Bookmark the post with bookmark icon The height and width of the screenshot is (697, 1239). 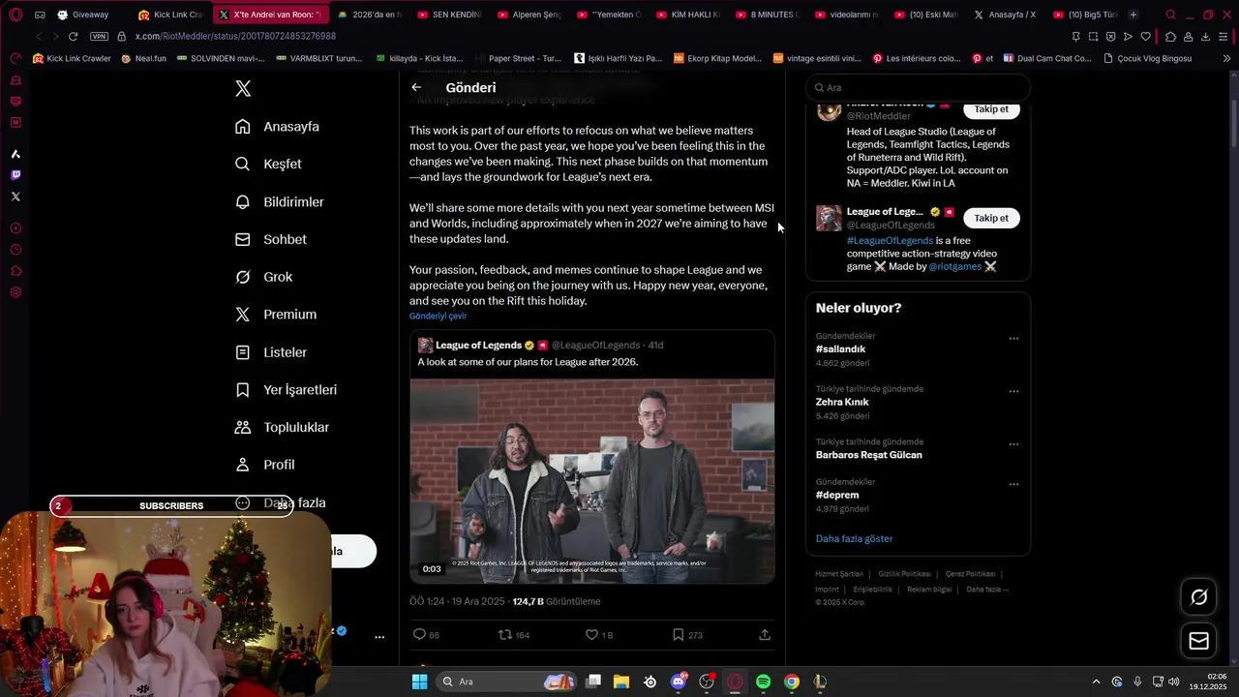click(x=678, y=635)
